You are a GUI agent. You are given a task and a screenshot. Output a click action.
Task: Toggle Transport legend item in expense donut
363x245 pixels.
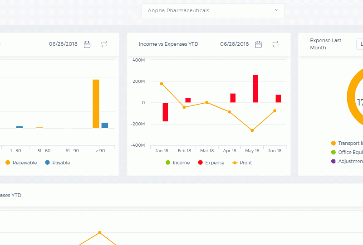347,143
